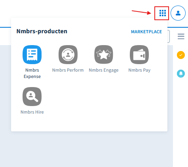Viewport: 188px width, 167px height.
Task: Open the notifications bell icon
Action: pos(181,74)
